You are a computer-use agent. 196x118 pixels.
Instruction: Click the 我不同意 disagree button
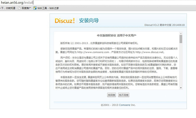[x=123, y=95]
